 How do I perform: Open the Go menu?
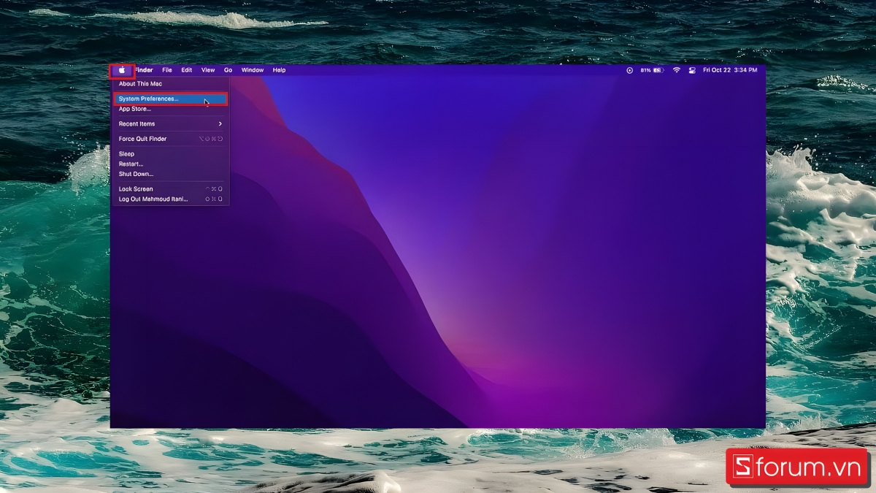228,70
